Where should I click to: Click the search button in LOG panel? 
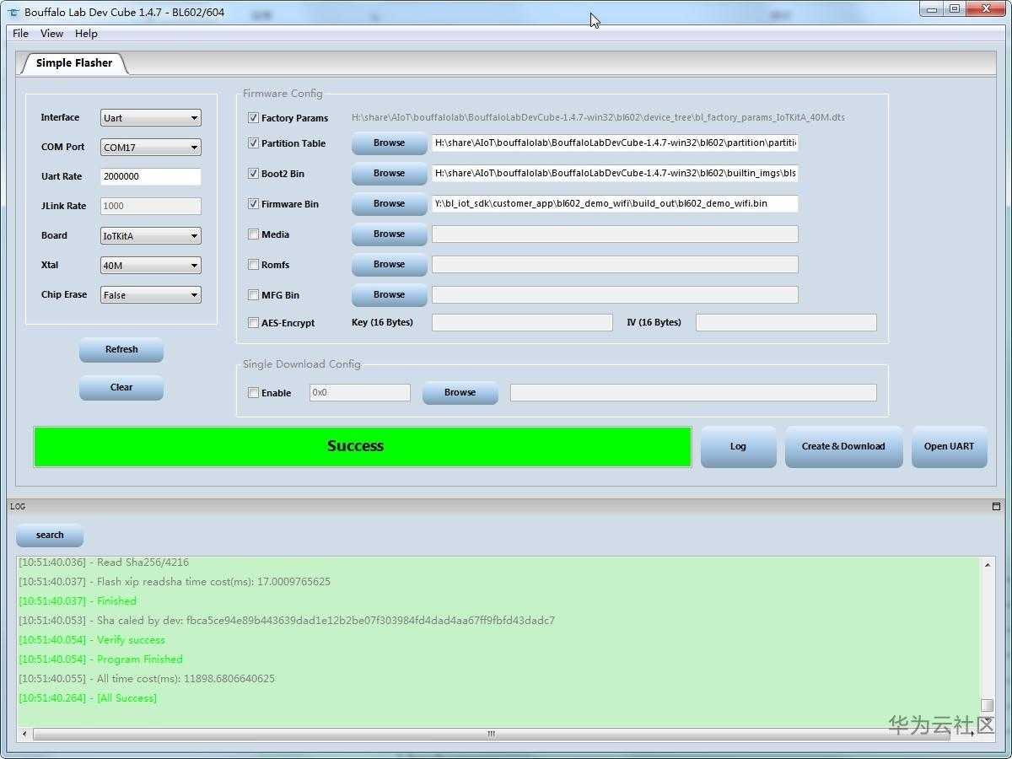(x=50, y=536)
